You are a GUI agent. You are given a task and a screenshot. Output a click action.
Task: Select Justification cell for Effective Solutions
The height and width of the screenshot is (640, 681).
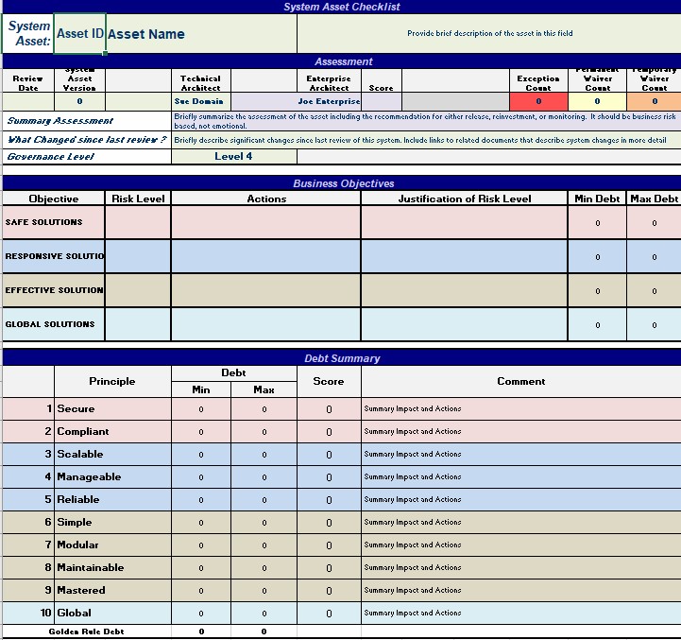[x=464, y=290]
